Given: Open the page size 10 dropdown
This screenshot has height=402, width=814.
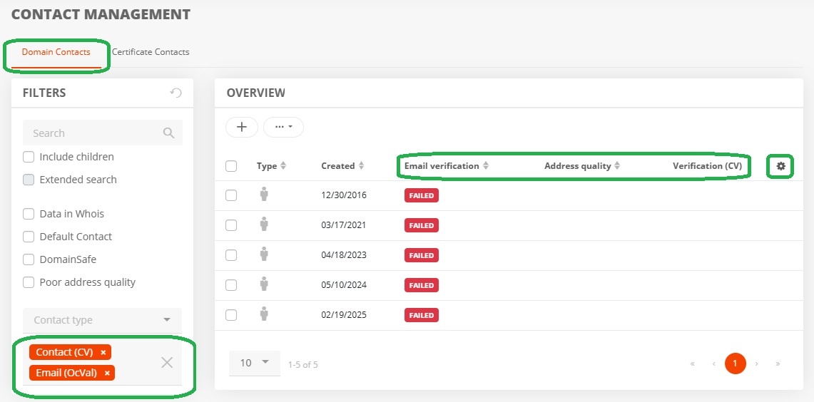Looking at the screenshot, I should coord(255,363).
